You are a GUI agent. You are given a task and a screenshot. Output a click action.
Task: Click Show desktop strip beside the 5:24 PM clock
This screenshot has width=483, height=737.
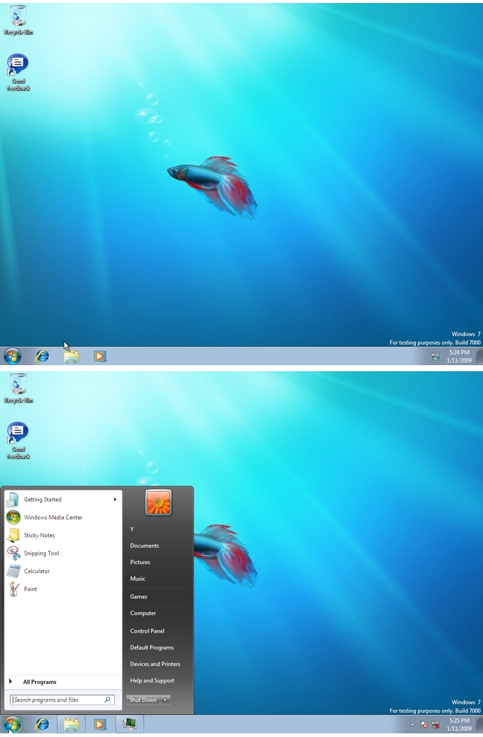pyautogui.click(x=479, y=356)
